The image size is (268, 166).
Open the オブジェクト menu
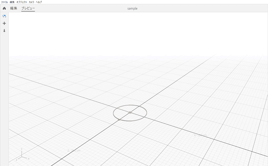(x=22, y=2)
